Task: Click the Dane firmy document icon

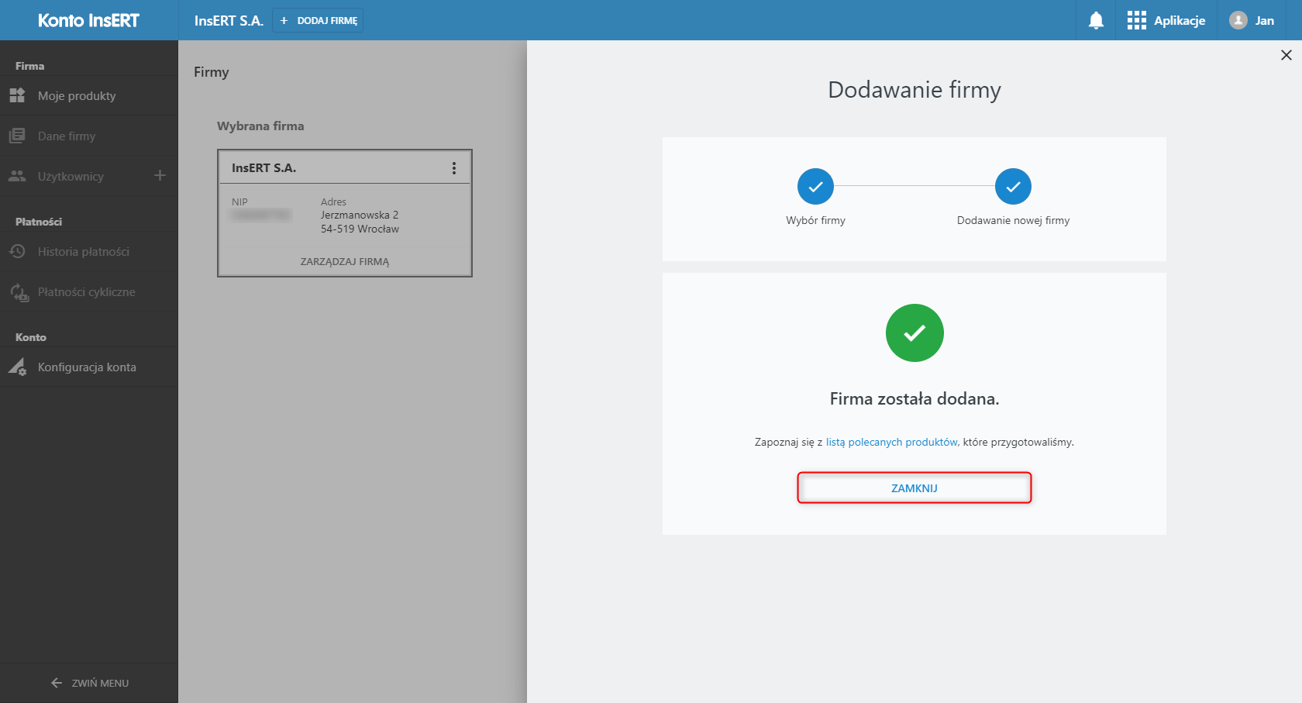Action: 17,136
